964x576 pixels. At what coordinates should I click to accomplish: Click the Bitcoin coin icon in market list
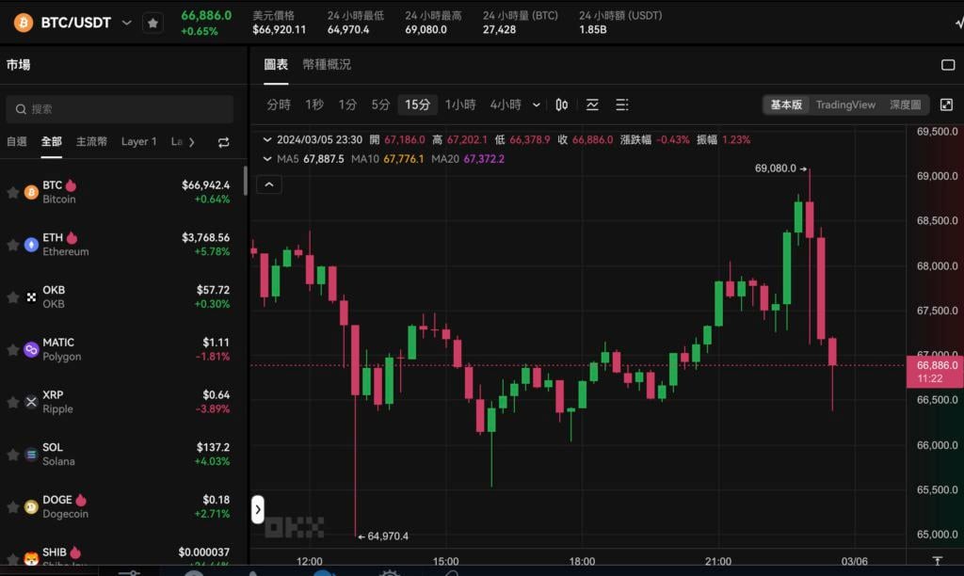[x=31, y=192]
